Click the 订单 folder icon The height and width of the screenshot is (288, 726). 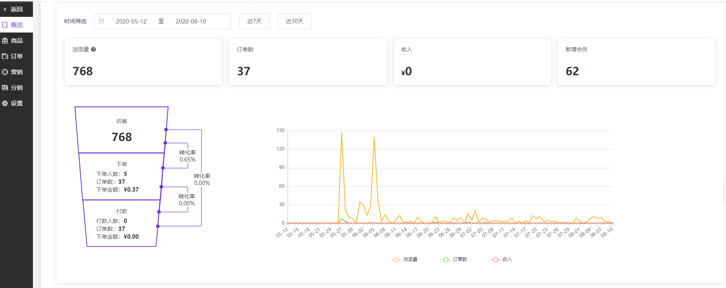tap(5, 56)
